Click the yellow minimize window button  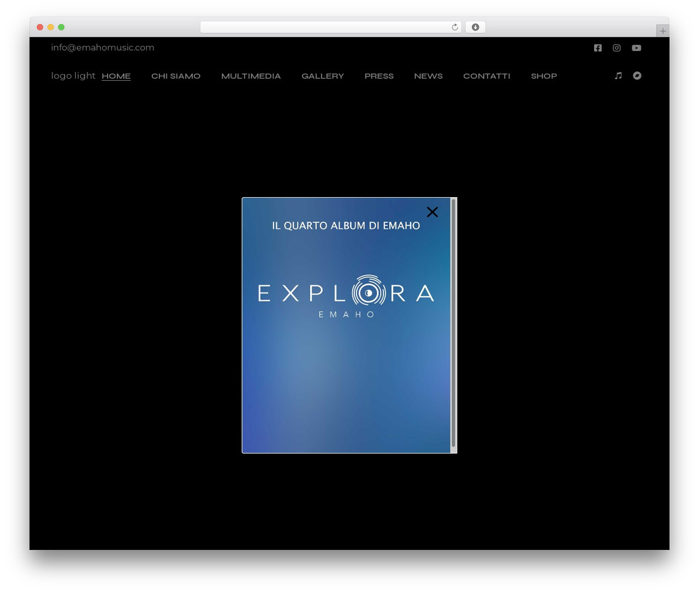pyautogui.click(x=51, y=27)
